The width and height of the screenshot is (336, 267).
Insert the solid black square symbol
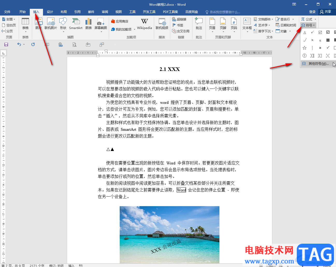[x=328, y=40]
